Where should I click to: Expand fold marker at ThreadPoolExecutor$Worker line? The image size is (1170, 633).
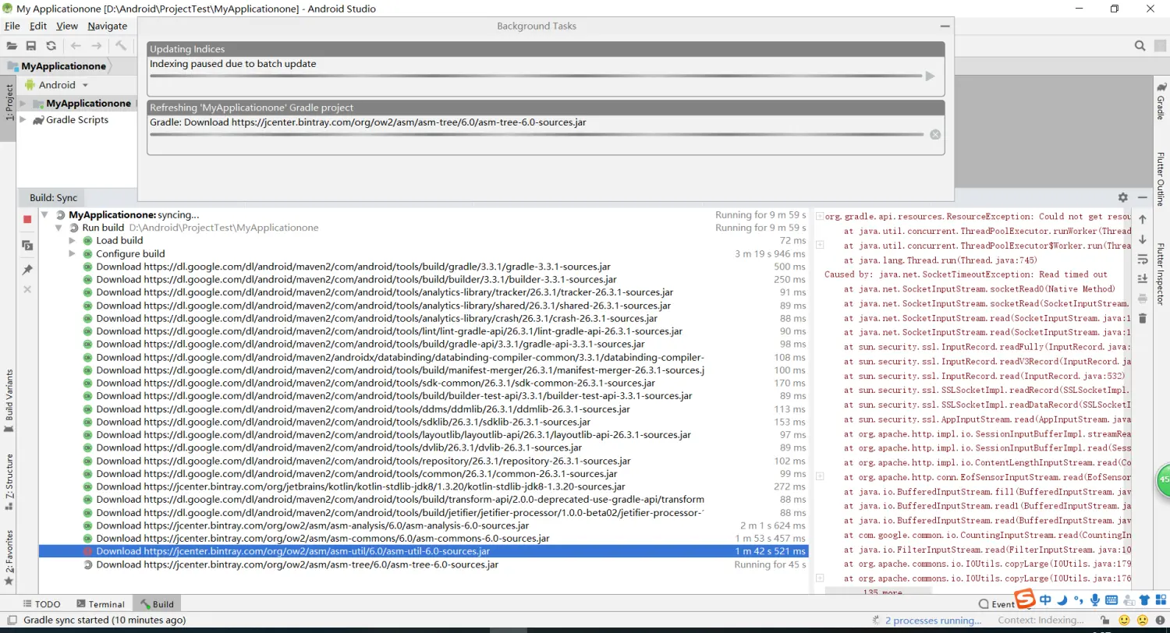tap(820, 245)
